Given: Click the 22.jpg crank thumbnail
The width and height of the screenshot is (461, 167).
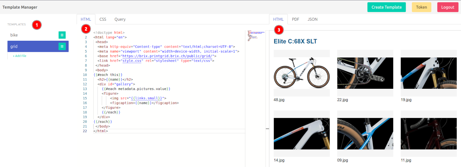Looking at the screenshot, I should tap(365, 73).
